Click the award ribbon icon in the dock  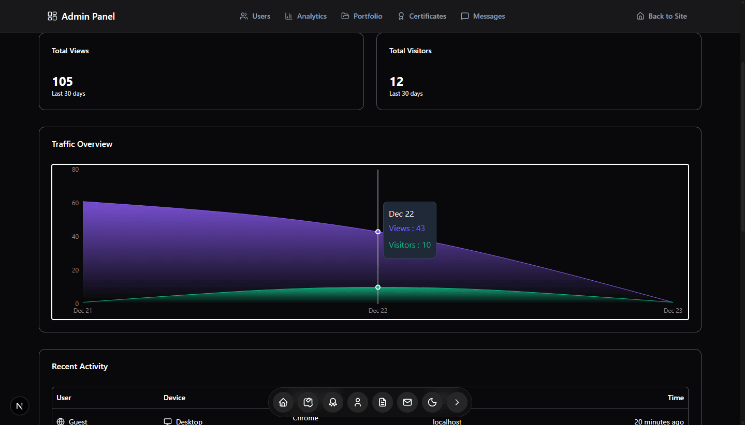pos(333,402)
